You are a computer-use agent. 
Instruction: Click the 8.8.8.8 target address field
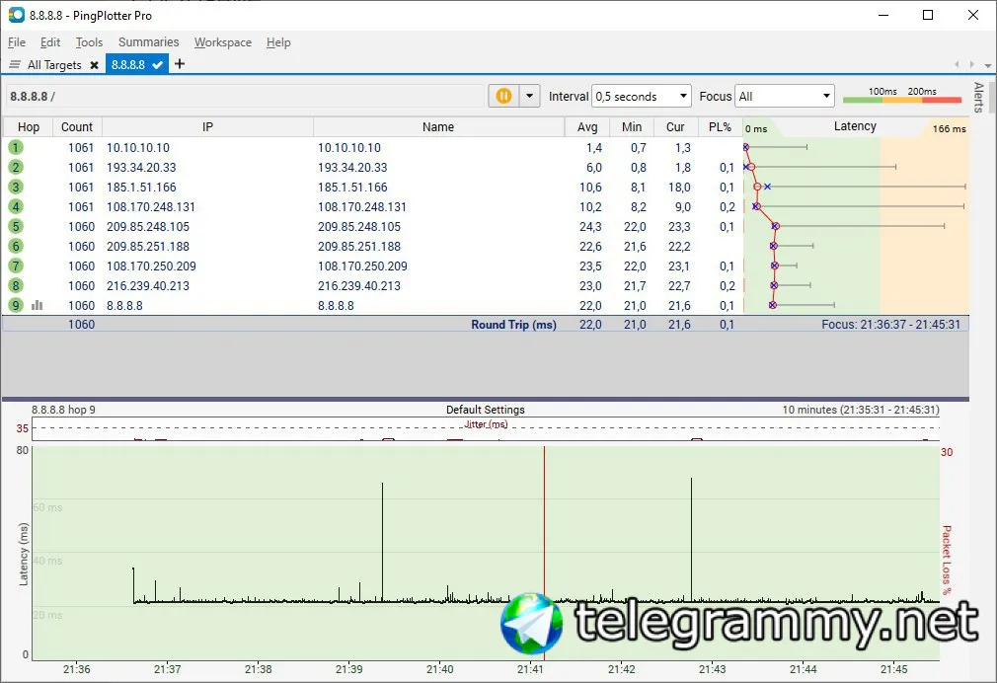pos(245,96)
